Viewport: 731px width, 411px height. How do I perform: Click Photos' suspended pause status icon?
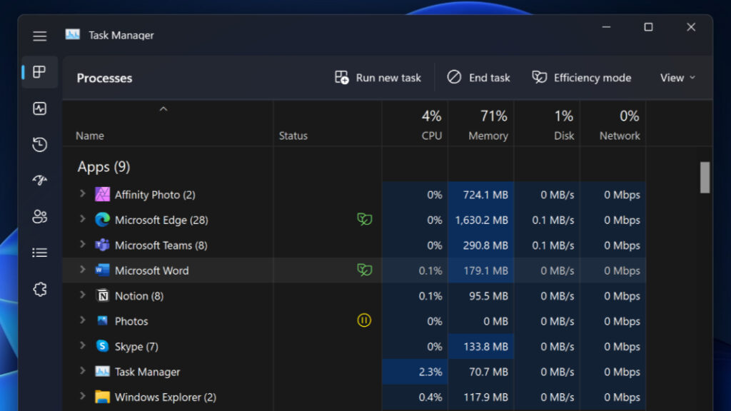tap(364, 320)
